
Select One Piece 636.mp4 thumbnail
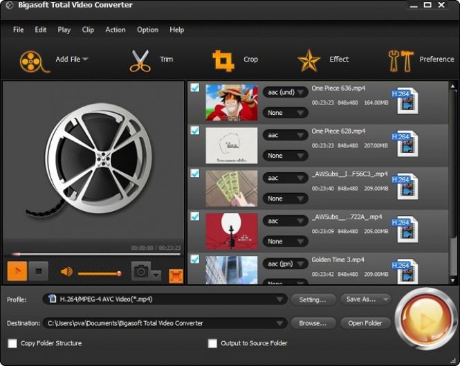pos(232,102)
